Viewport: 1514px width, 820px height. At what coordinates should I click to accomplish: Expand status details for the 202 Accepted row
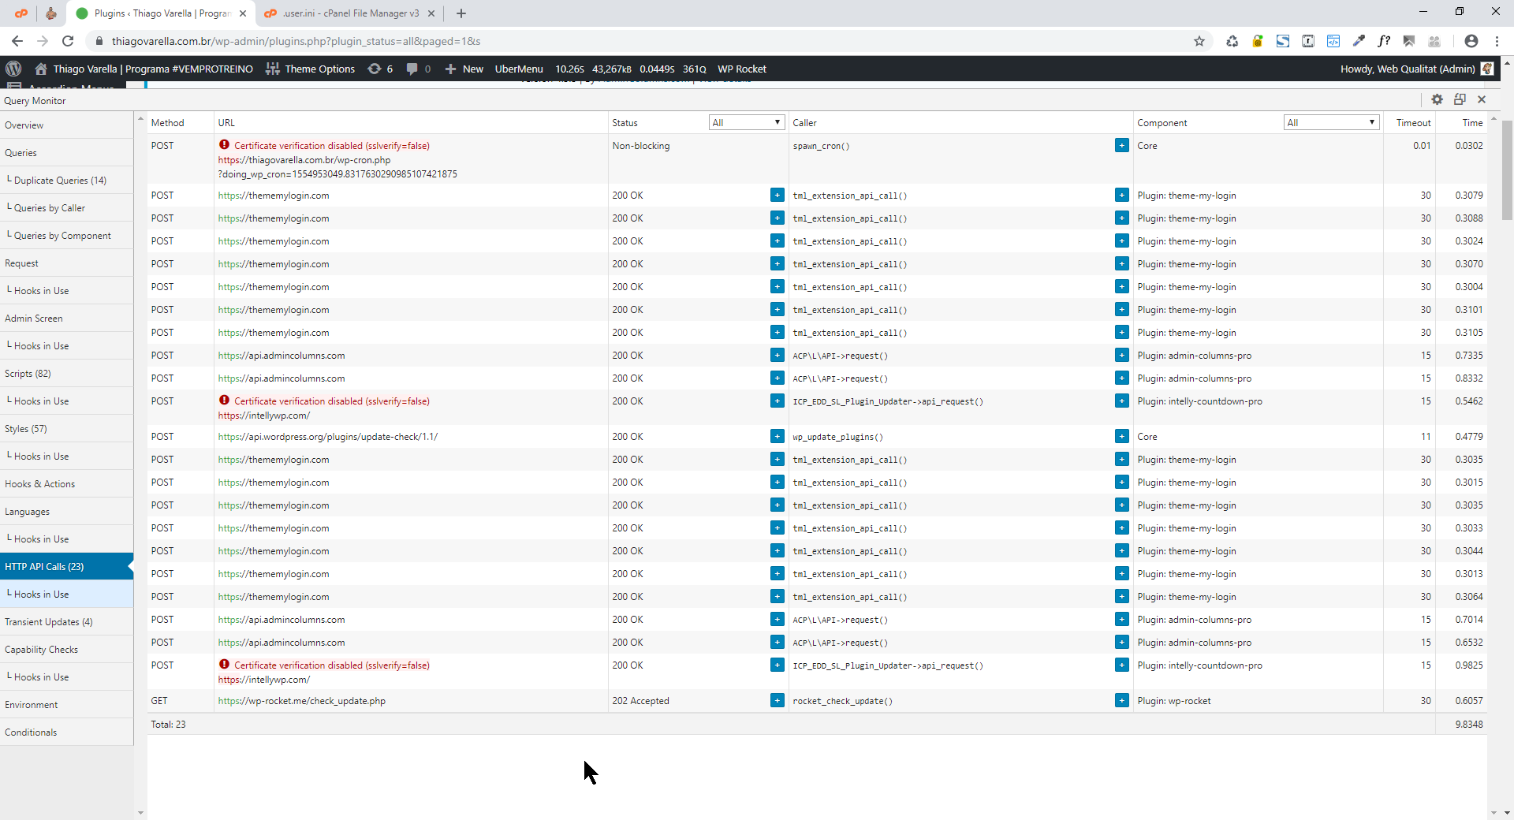coord(778,700)
